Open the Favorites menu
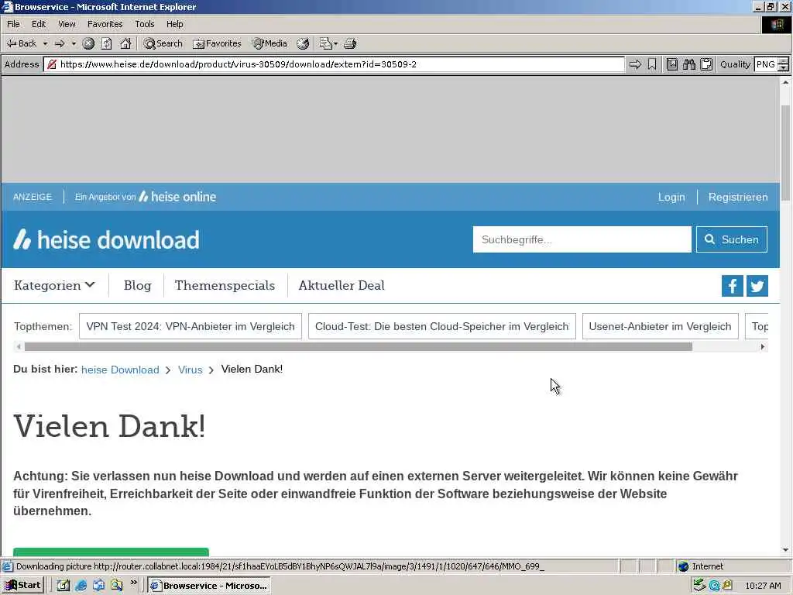Viewport: 793px width, 595px height. [105, 24]
